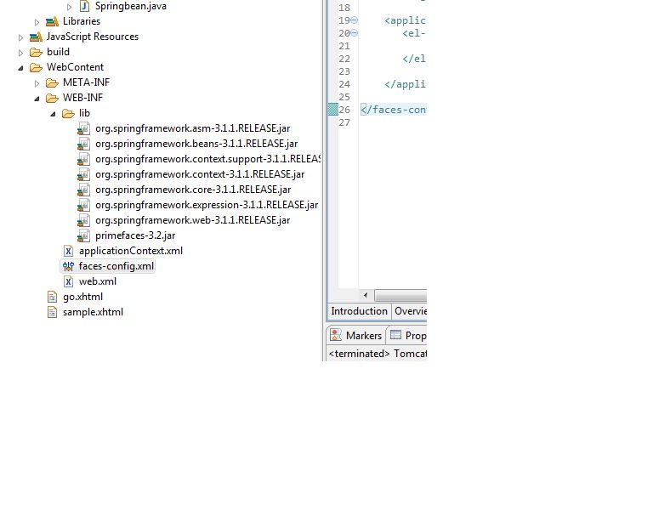This screenshot has width=653, height=522.
Task: Select org.springframework.web-3.1.1.RELEASE.jar
Action: pos(192,220)
